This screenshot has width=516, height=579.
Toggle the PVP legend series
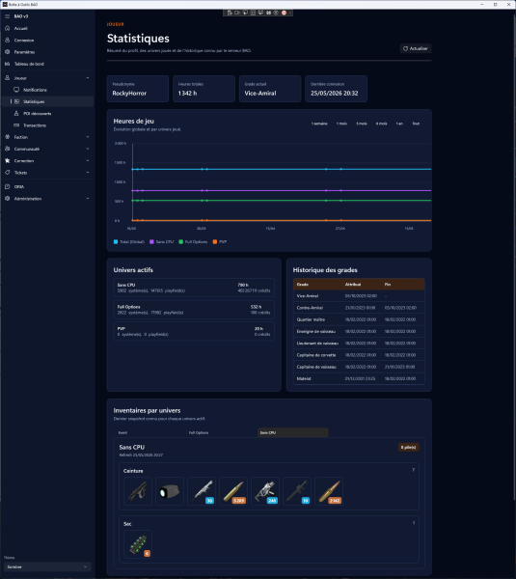click(220, 242)
